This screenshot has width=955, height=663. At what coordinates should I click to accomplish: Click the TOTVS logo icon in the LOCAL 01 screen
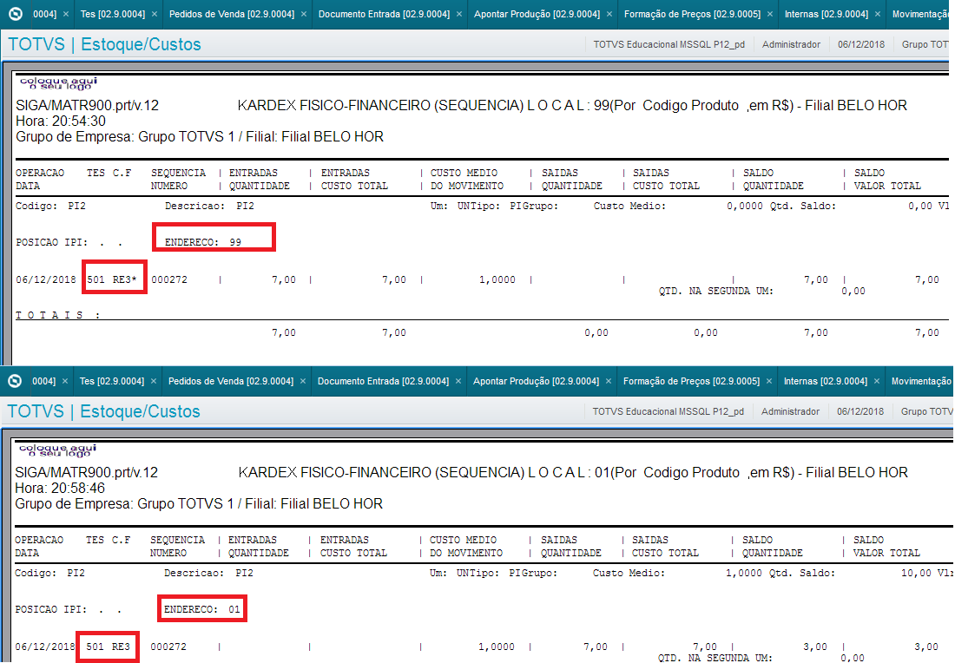(x=15, y=380)
